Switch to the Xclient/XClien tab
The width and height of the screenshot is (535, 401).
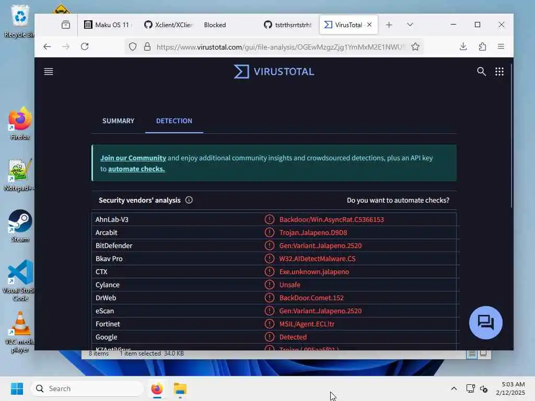tap(169, 25)
